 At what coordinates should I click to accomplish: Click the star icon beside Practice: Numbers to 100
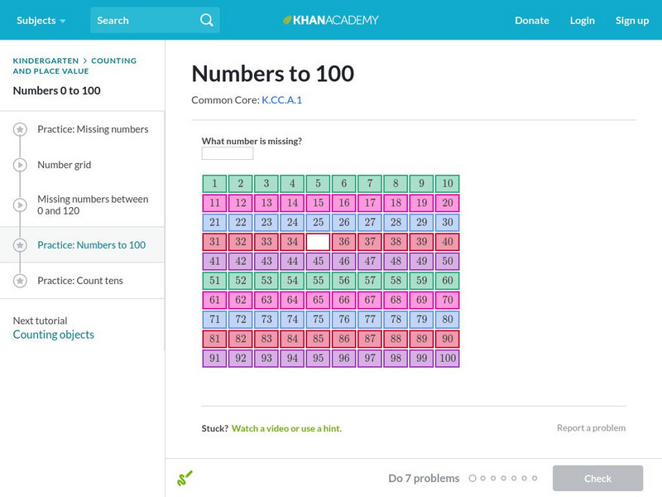pos(20,245)
